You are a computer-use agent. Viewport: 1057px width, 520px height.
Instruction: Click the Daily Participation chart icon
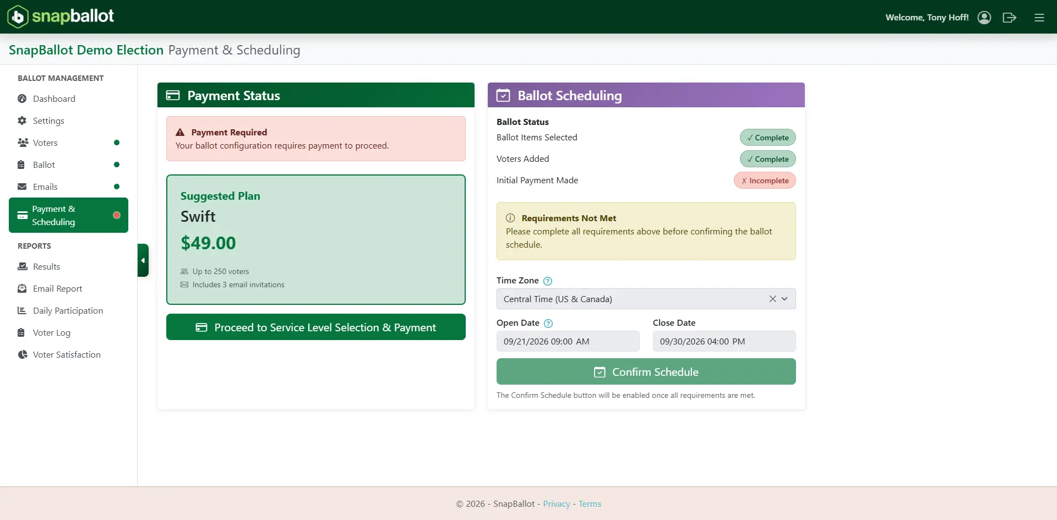point(22,311)
